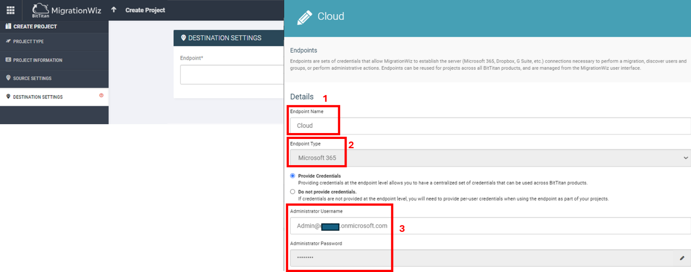Click the Administrator Password field
This screenshot has height=272, width=691.
click(x=490, y=258)
